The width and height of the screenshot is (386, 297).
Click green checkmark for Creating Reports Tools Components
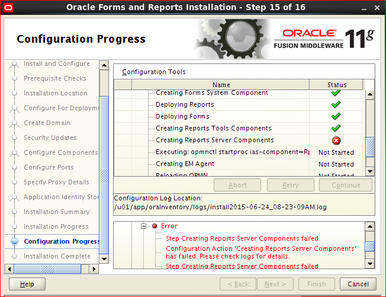(x=336, y=129)
